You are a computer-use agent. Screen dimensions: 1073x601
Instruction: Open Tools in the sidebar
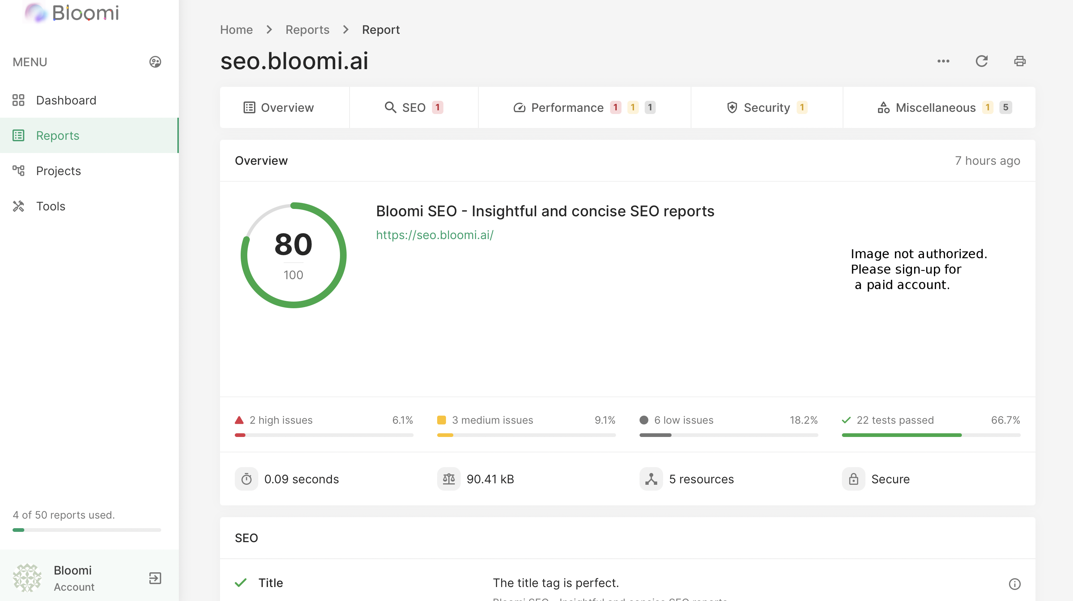(89, 206)
